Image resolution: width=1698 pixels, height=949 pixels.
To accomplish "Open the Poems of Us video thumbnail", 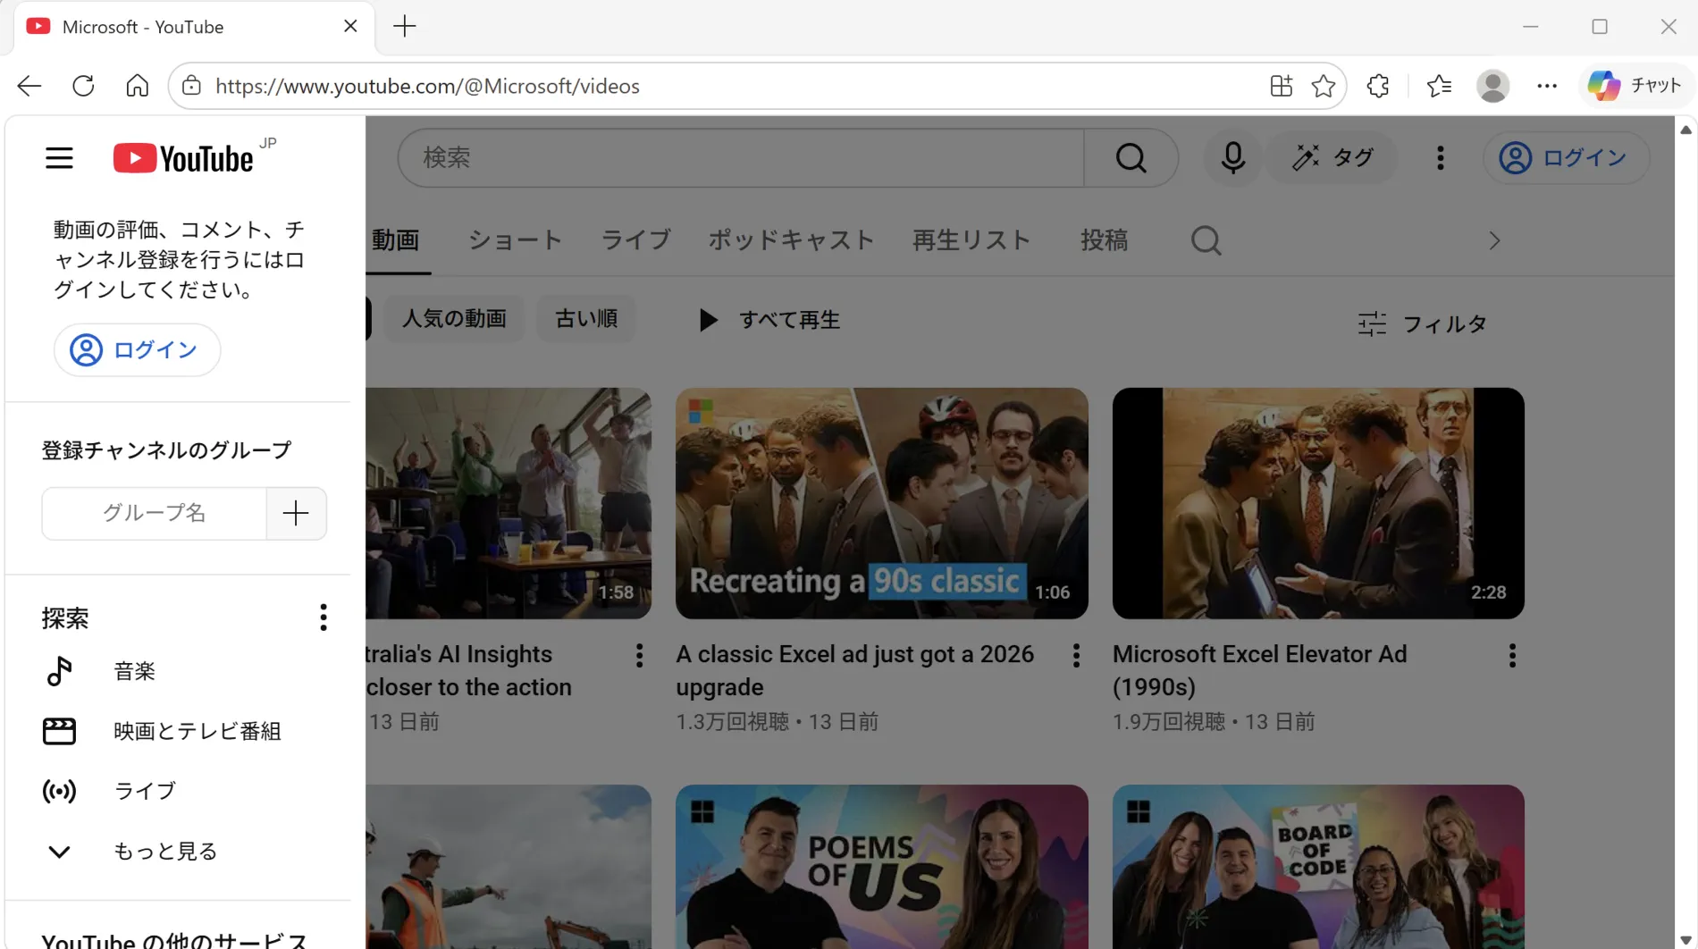I will [x=881, y=866].
